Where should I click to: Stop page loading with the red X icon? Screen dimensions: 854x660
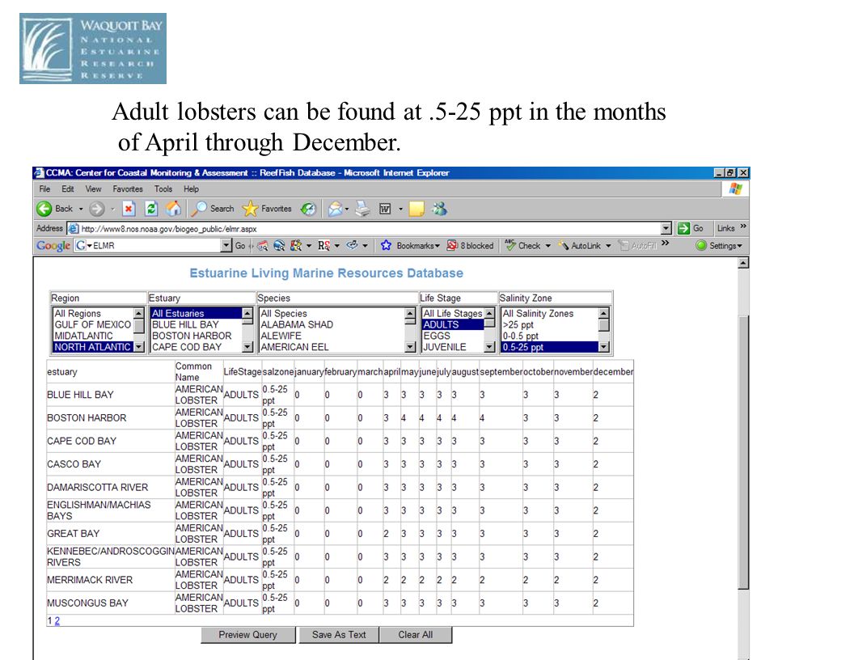point(129,209)
